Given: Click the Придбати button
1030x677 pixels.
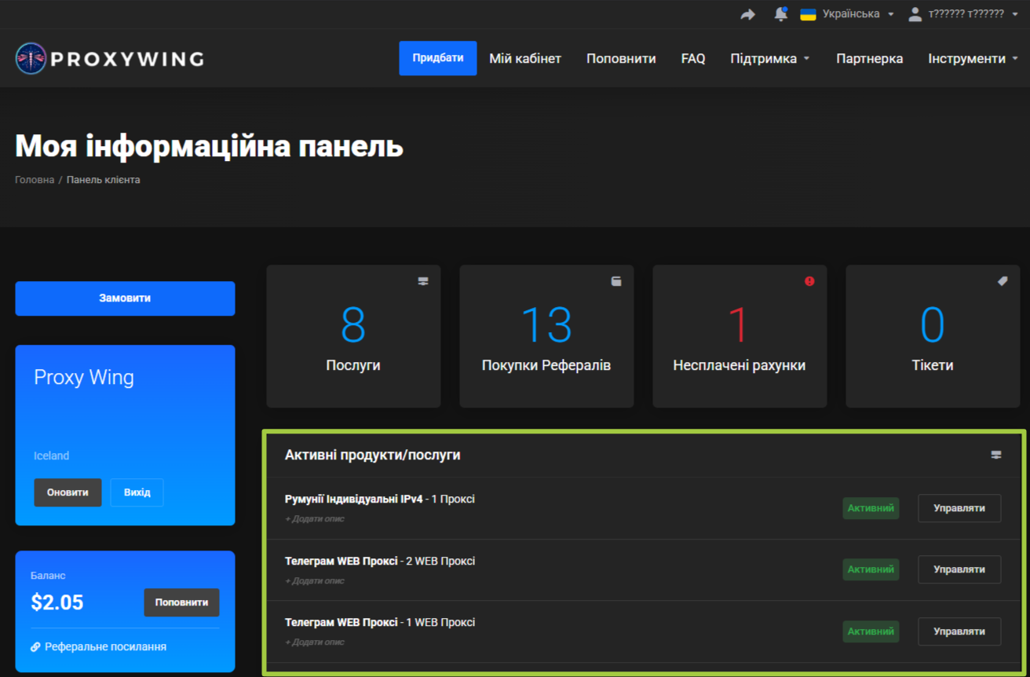Looking at the screenshot, I should coord(437,58).
